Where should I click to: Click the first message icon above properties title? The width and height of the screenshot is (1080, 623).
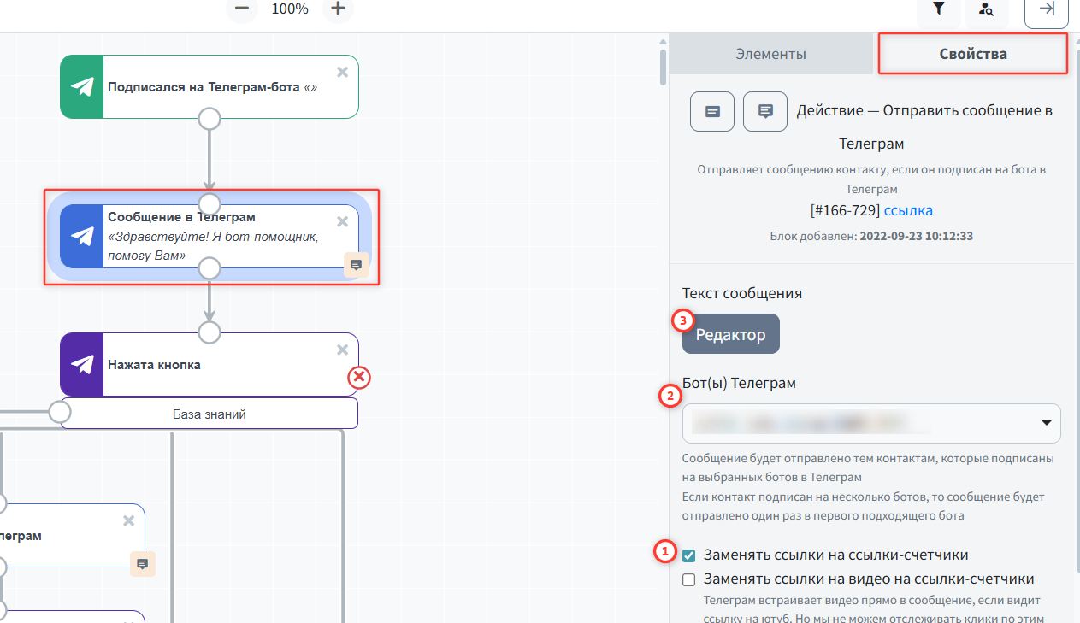pyautogui.click(x=711, y=111)
